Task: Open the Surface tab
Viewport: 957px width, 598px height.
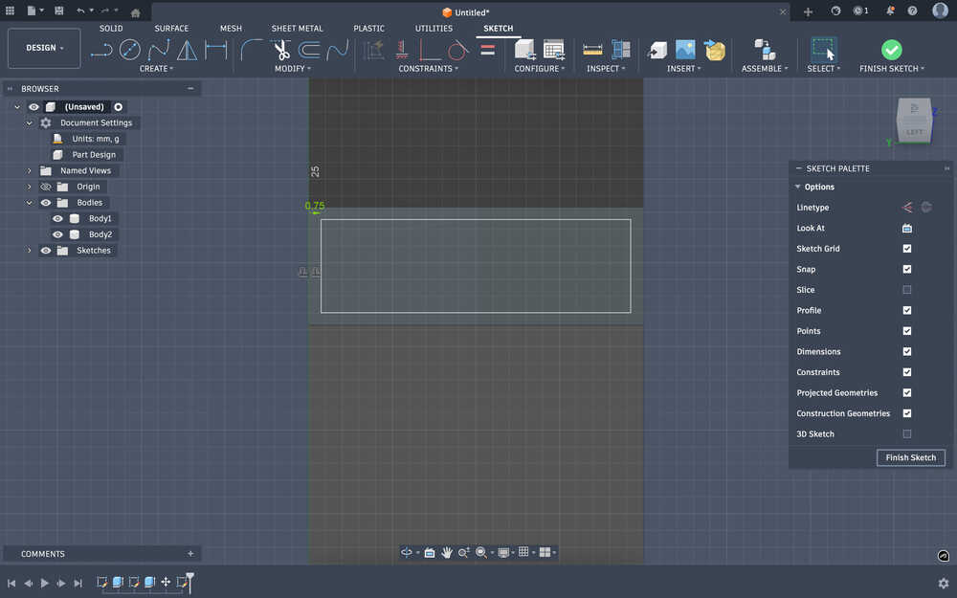Action: [x=172, y=29]
